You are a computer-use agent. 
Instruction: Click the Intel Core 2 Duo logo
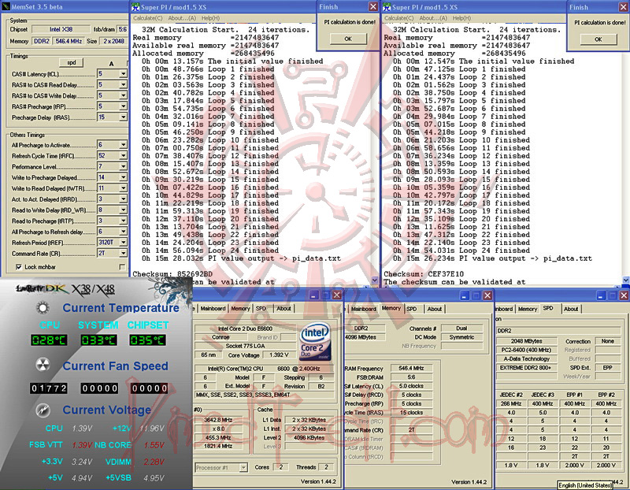316,342
